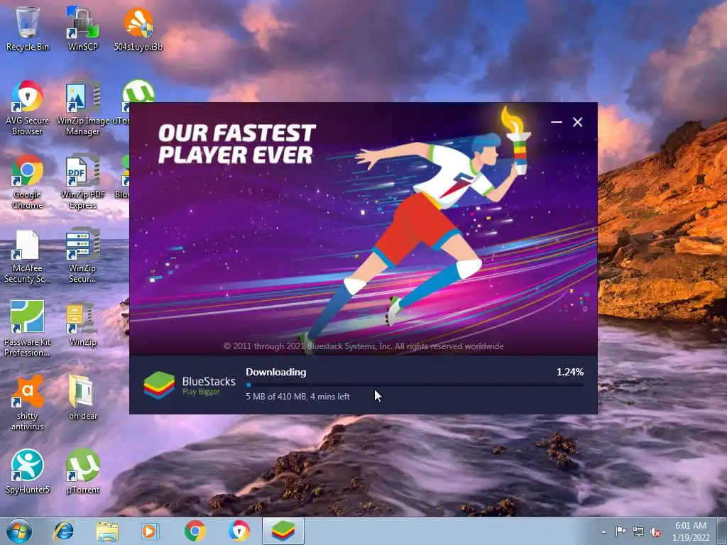727x545 pixels.
Task: Open Google Chrome desktop shortcut
Action: click(28, 182)
